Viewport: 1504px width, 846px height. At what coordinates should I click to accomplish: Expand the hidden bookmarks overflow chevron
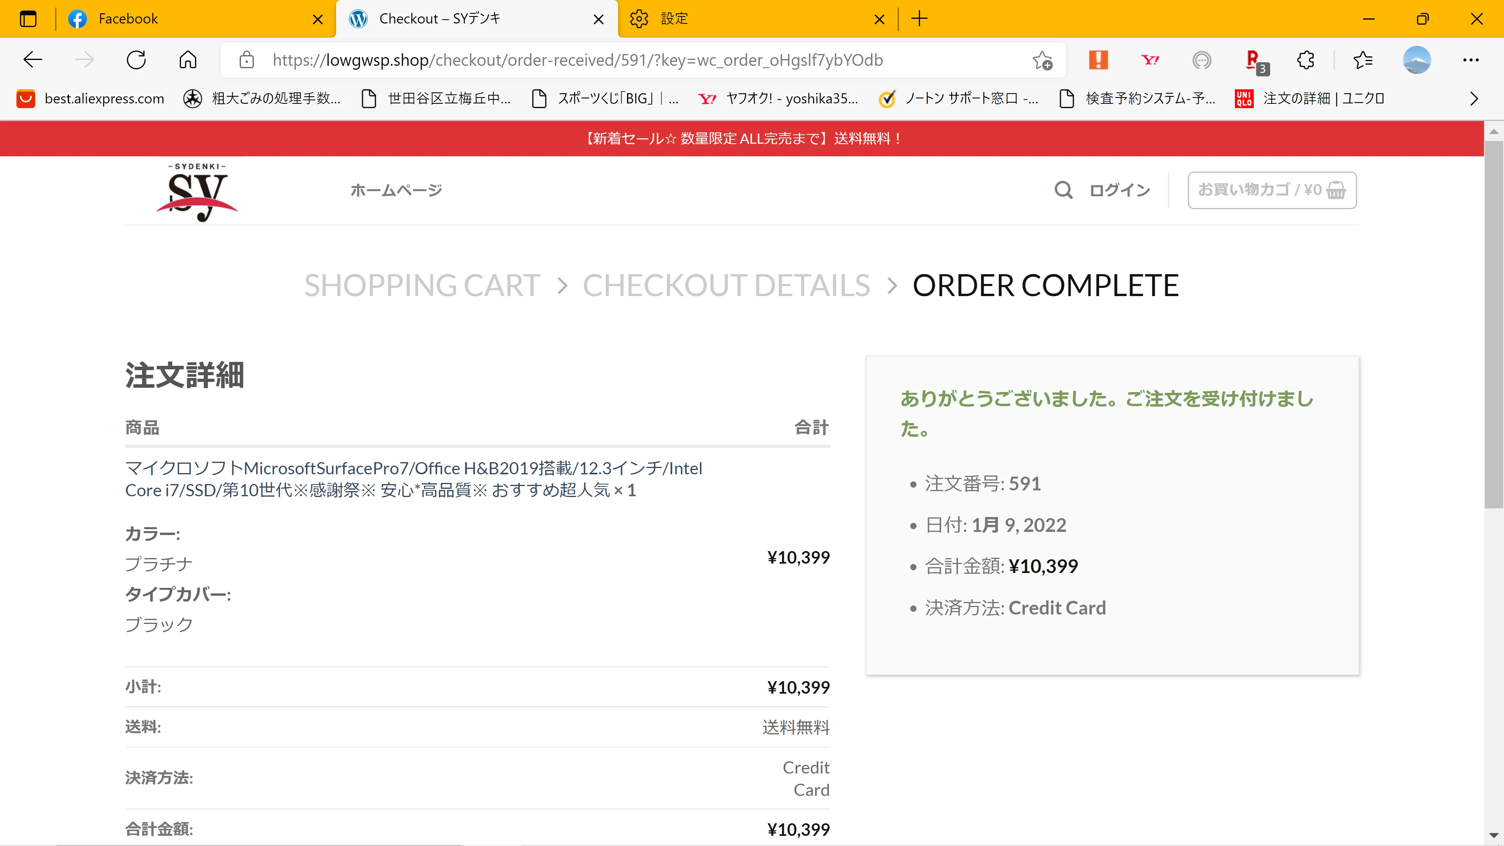click(x=1473, y=99)
